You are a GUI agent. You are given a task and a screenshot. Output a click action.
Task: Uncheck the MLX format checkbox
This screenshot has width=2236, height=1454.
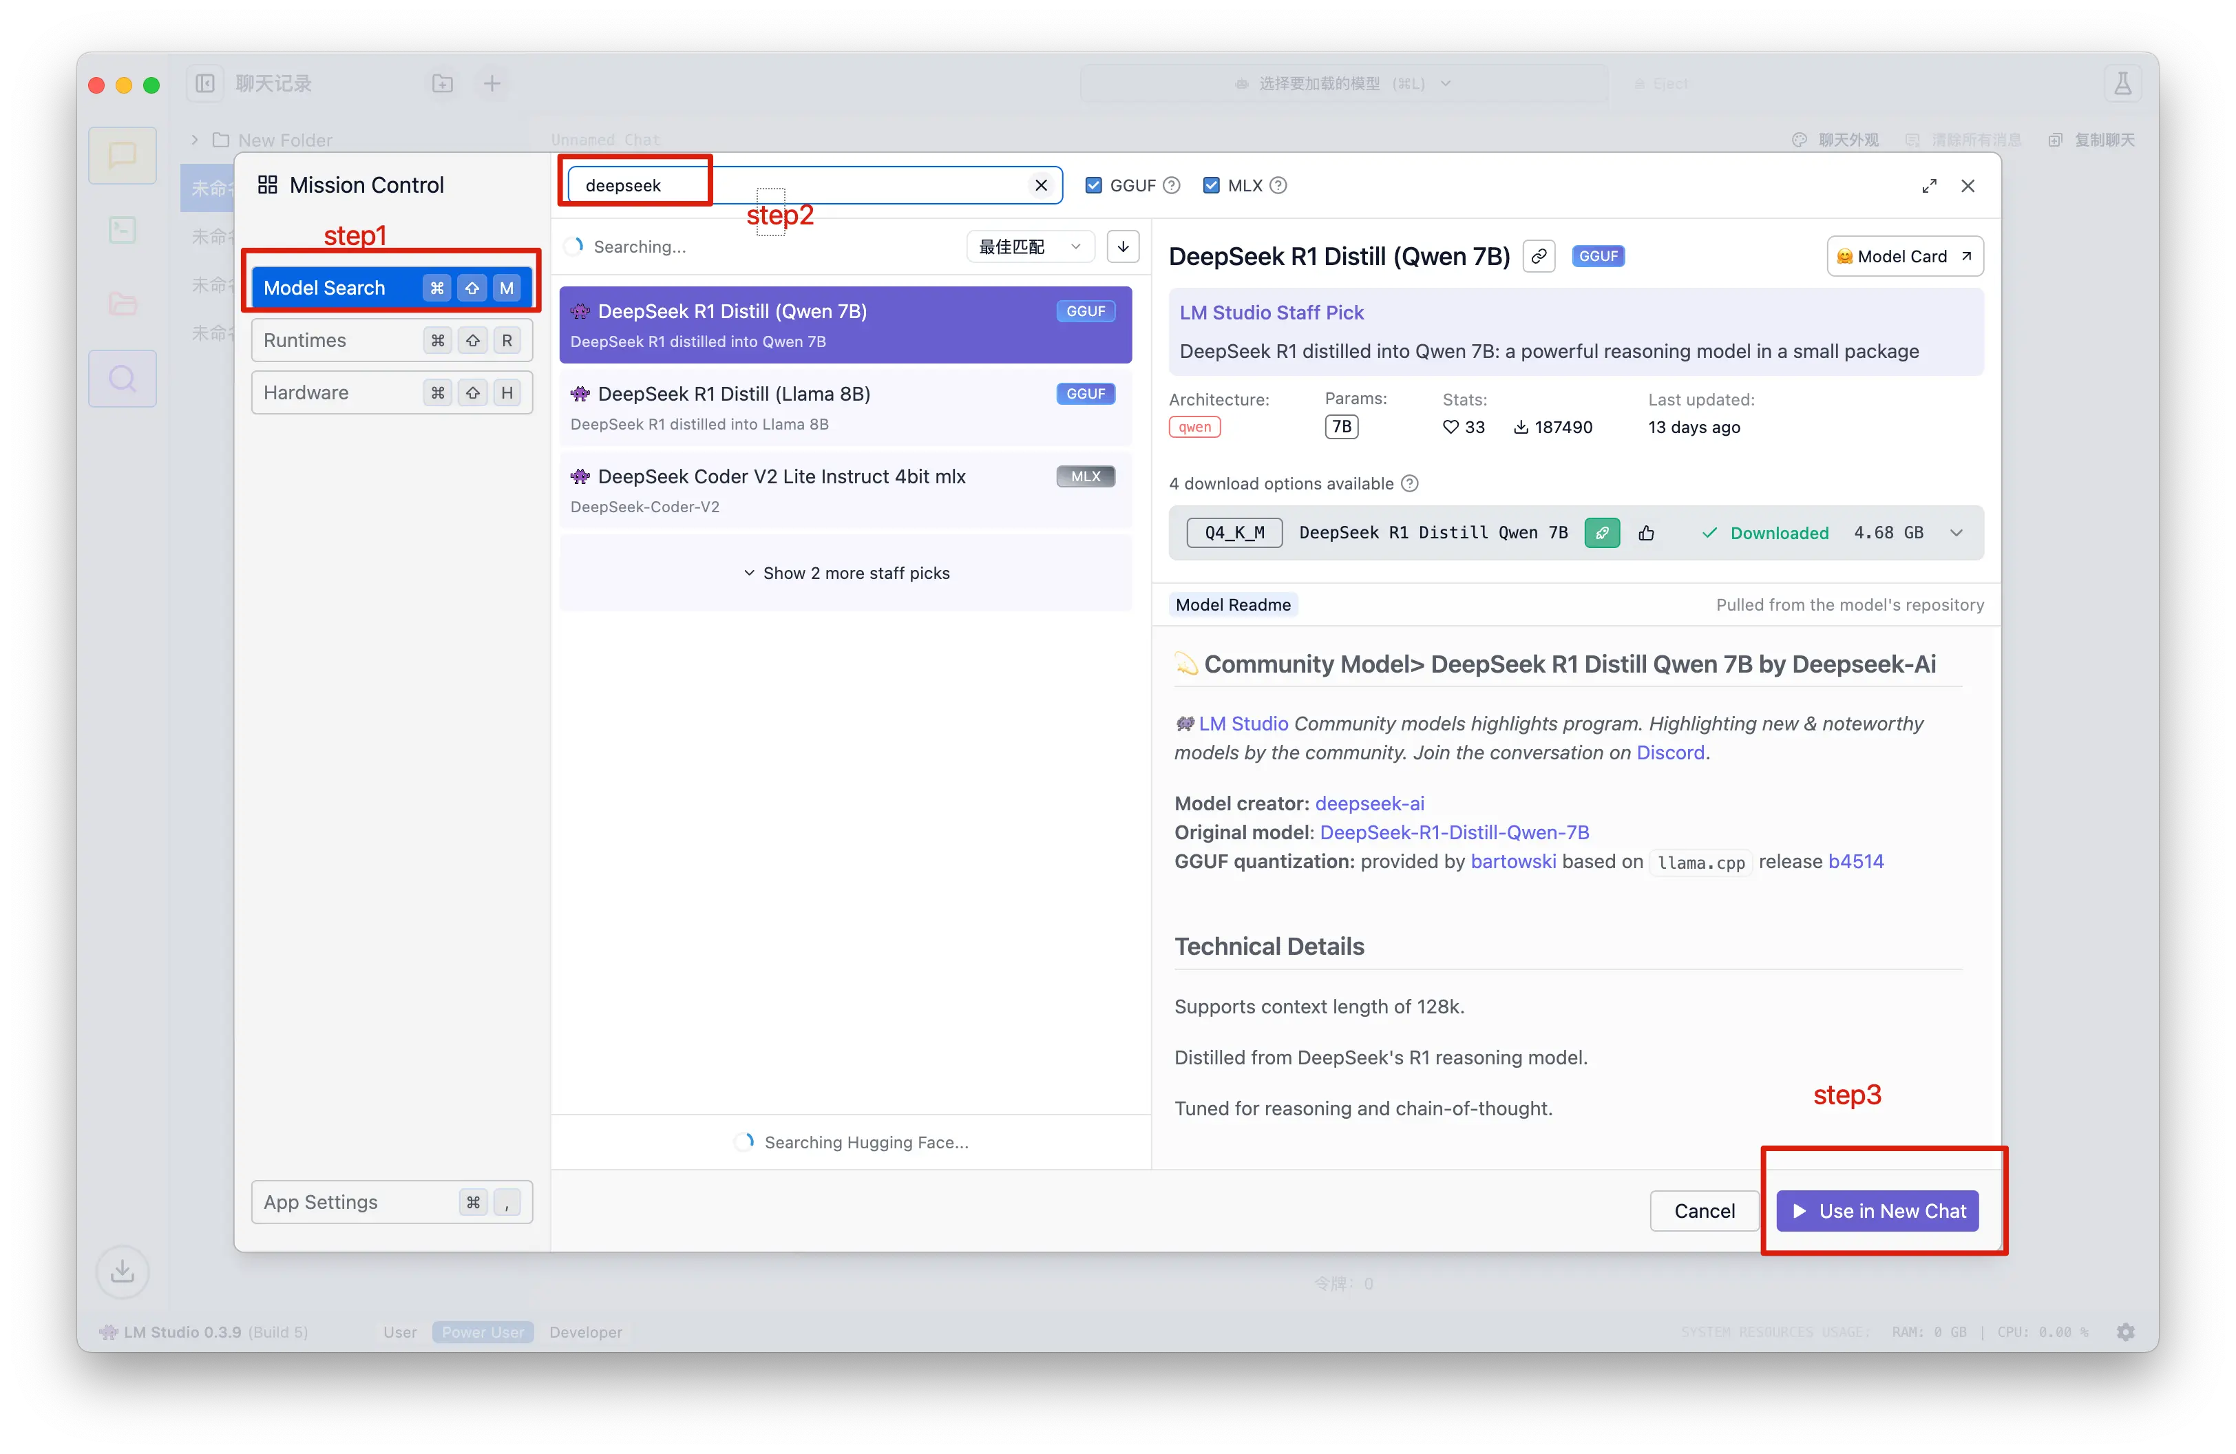tap(1211, 186)
